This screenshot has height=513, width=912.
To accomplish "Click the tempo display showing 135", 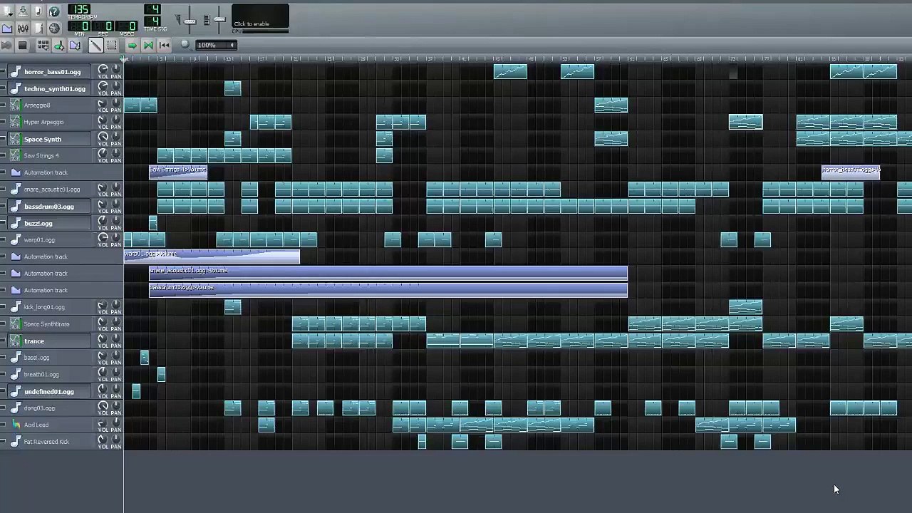I will [79, 10].
